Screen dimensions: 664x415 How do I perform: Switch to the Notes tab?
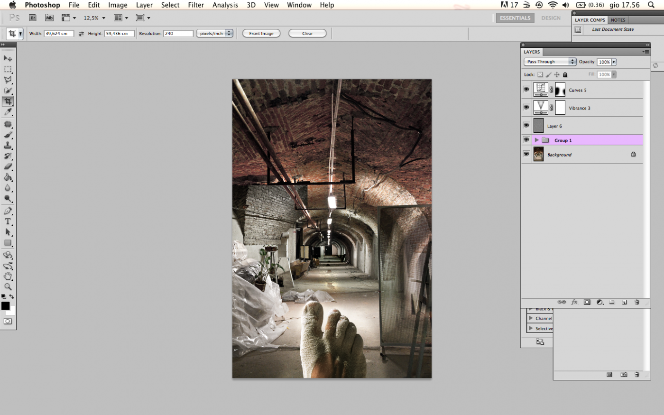(x=618, y=20)
